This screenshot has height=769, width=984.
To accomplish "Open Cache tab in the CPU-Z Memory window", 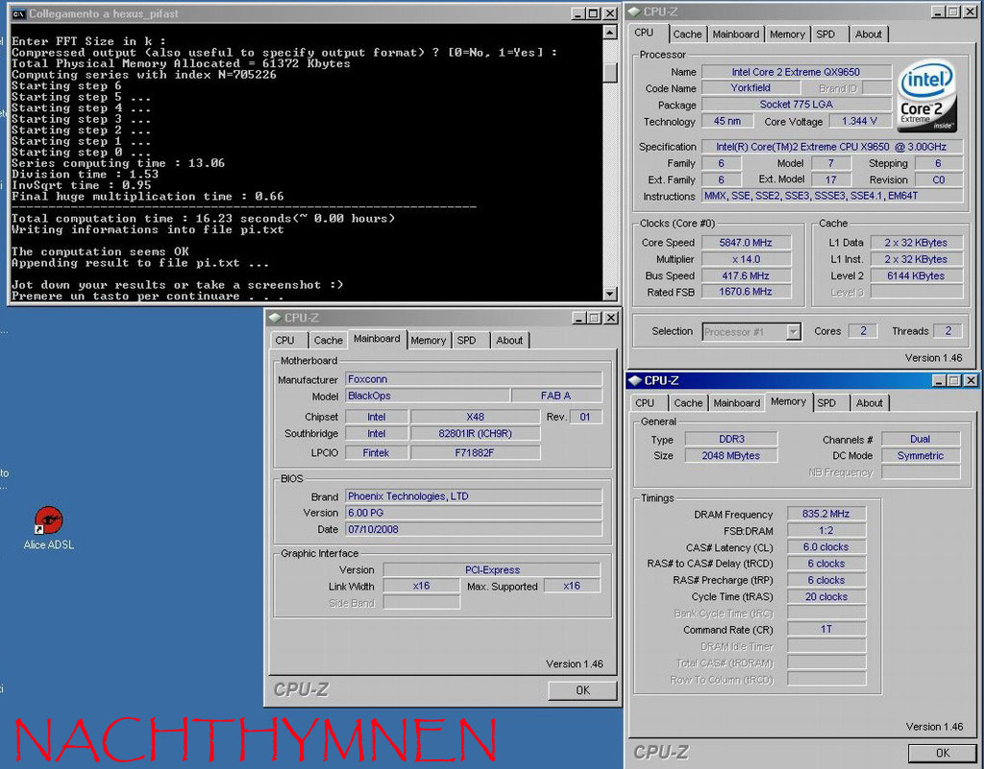I will click(688, 403).
